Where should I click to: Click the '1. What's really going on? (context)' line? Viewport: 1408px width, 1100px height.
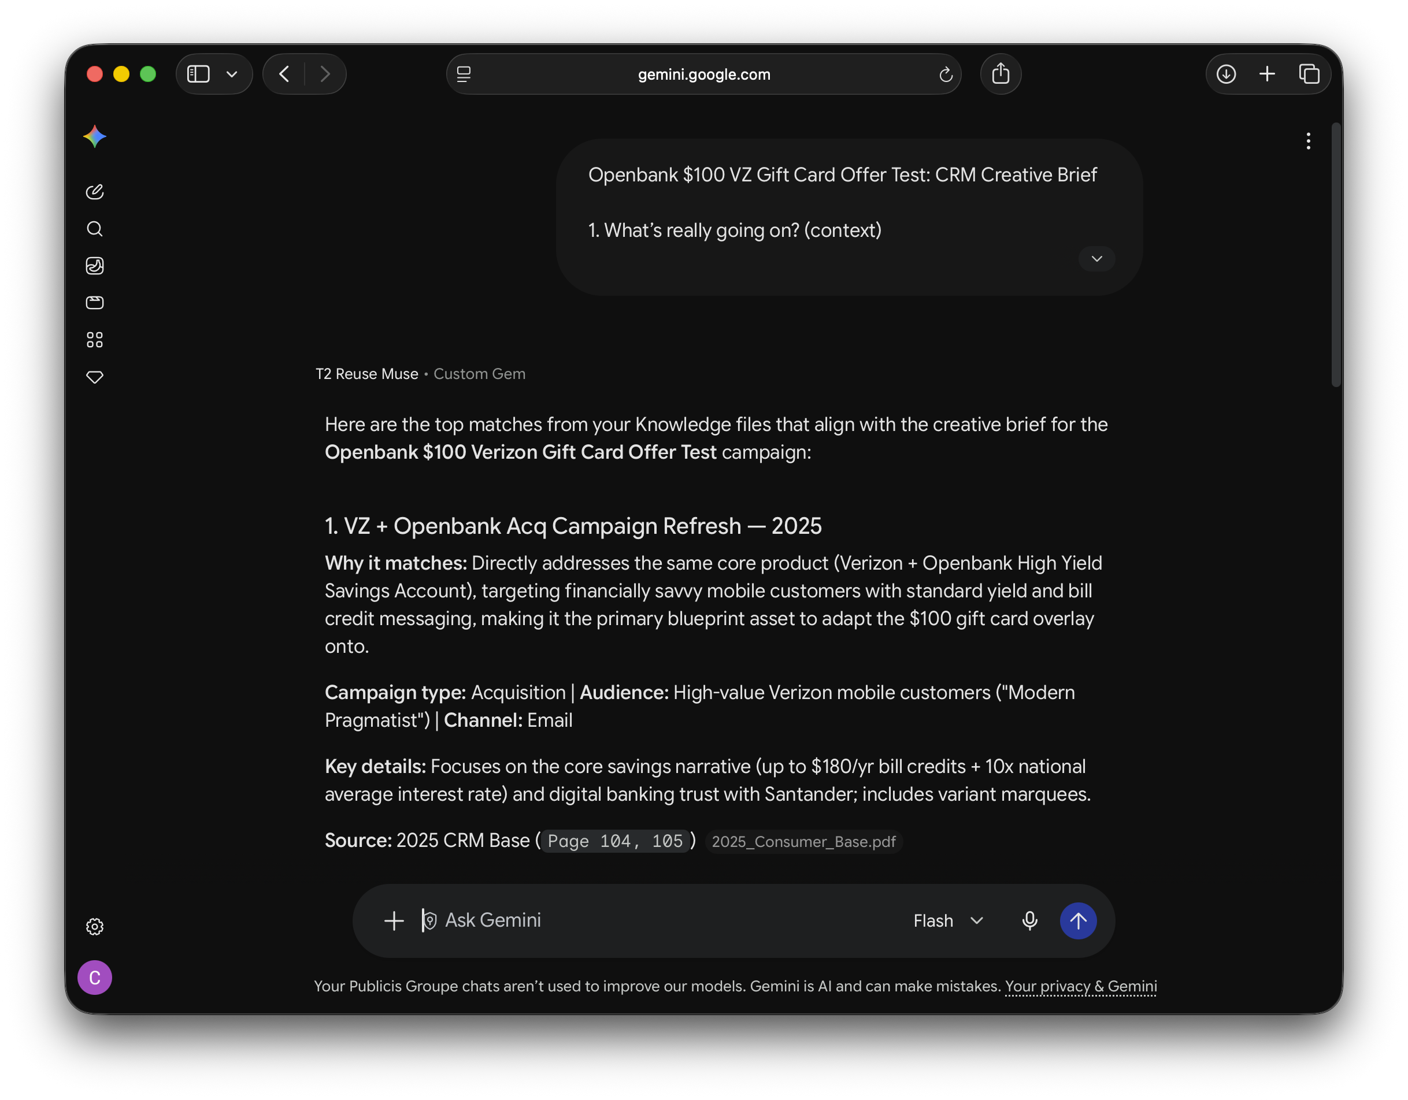tap(734, 230)
